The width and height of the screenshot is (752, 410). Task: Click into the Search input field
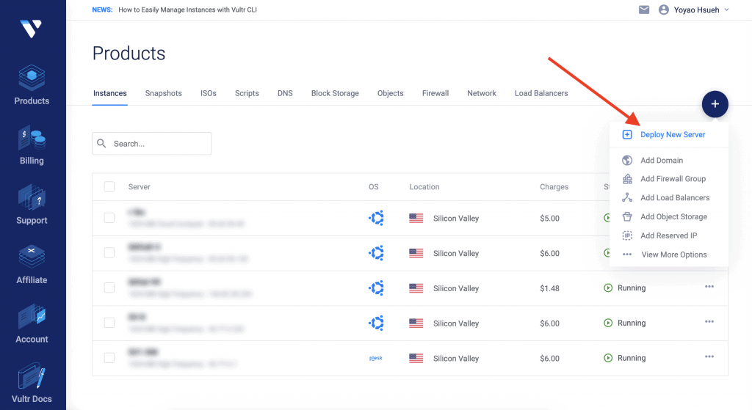158,144
